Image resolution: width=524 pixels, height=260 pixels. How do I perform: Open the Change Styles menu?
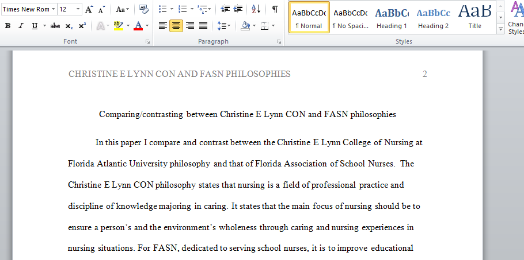(517, 18)
